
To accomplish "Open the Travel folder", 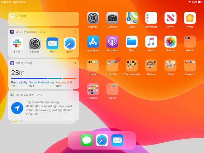I will (112, 89).
